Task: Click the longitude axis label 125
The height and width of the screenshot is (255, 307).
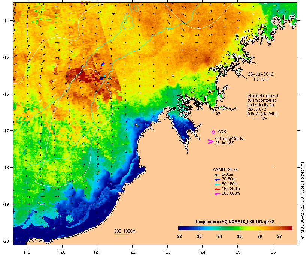Action: click(x=237, y=252)
